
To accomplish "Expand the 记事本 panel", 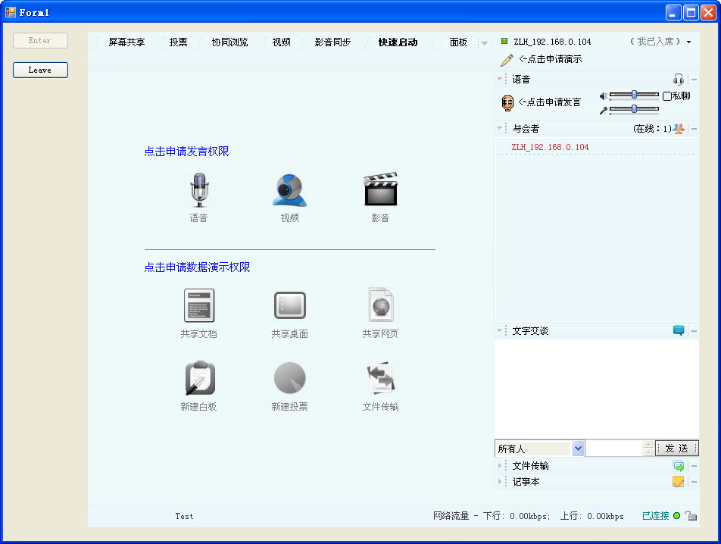I will tap(500, 482).
